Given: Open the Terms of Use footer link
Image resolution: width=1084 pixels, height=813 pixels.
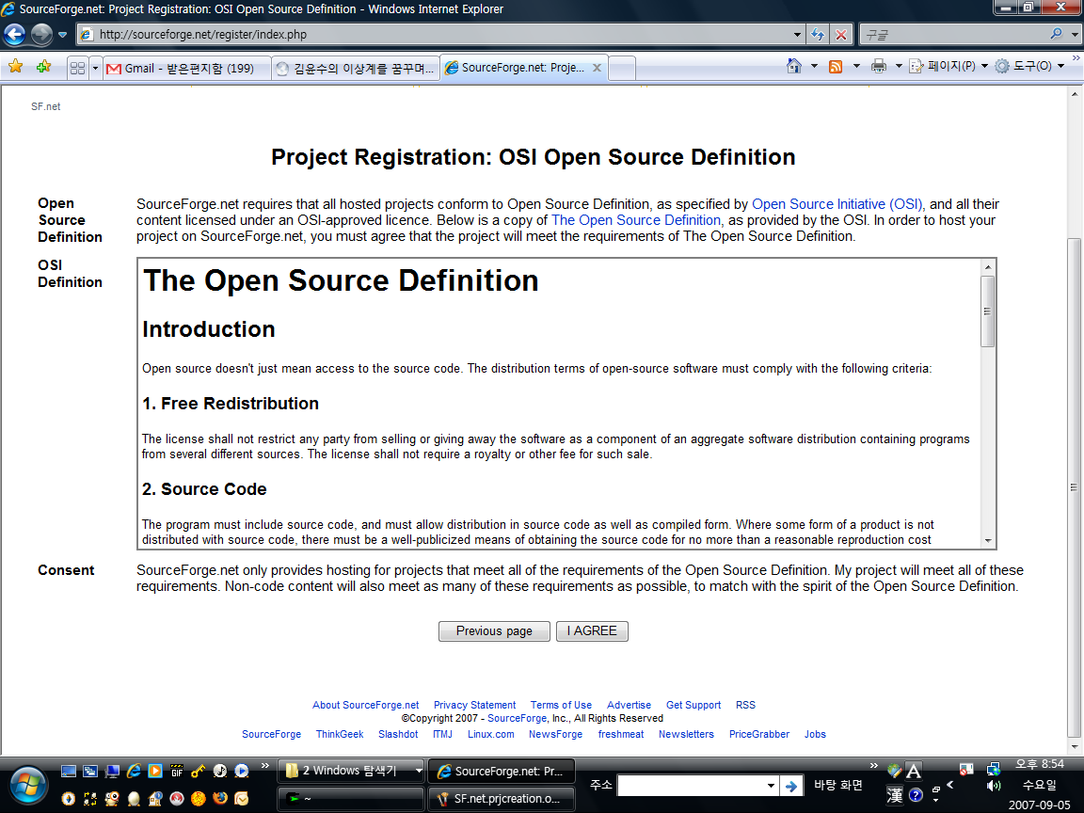Looking at the screenshot, I should tap(562, 705).
